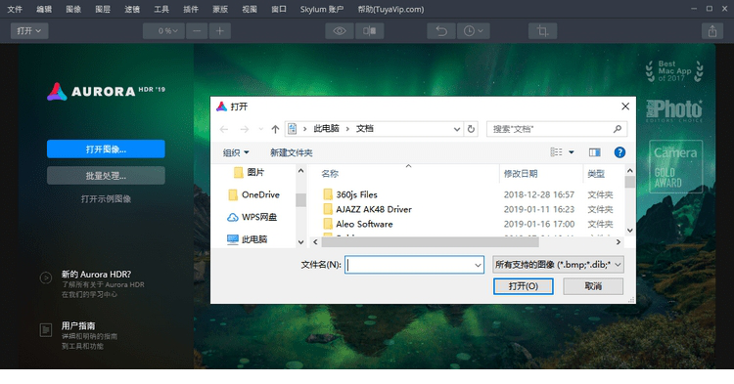Expand the file name combo box dropdown

[x=478, y=265]
